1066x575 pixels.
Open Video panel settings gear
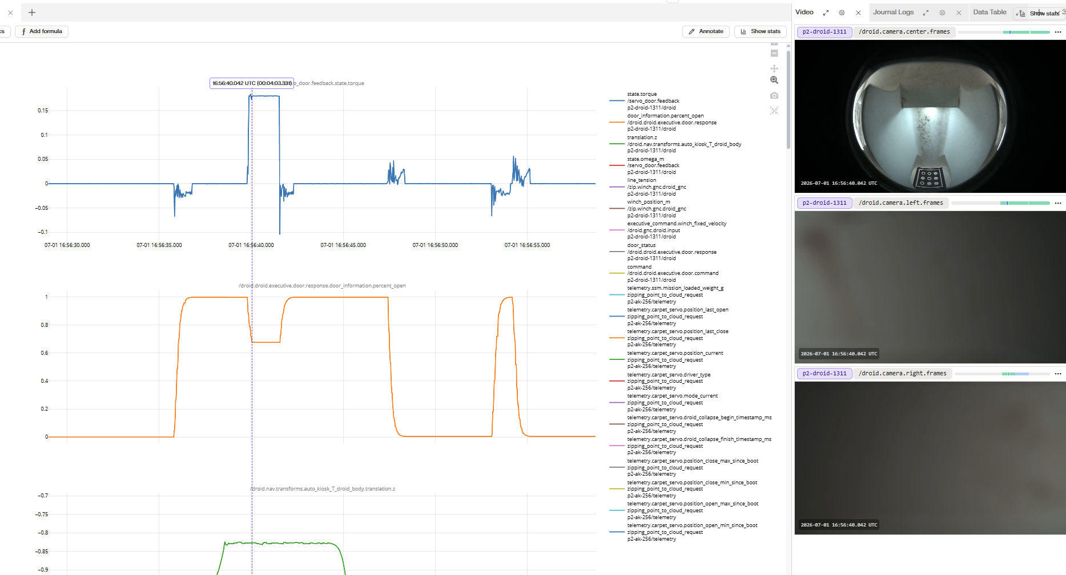tap(842, 13)
